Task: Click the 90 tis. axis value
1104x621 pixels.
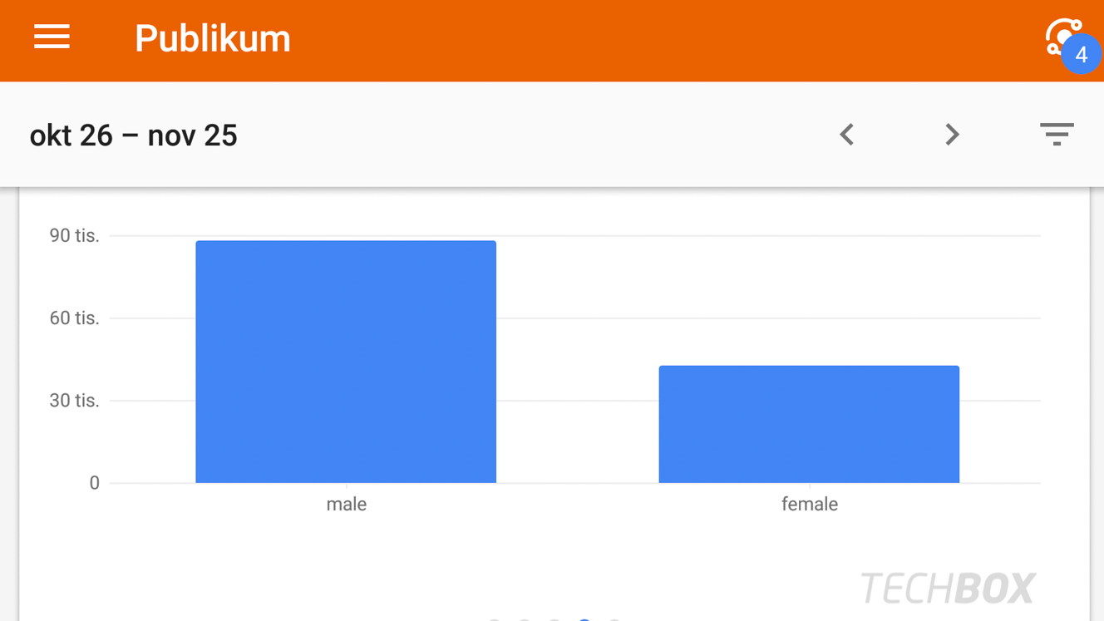Action: click(x=74, y=236)
